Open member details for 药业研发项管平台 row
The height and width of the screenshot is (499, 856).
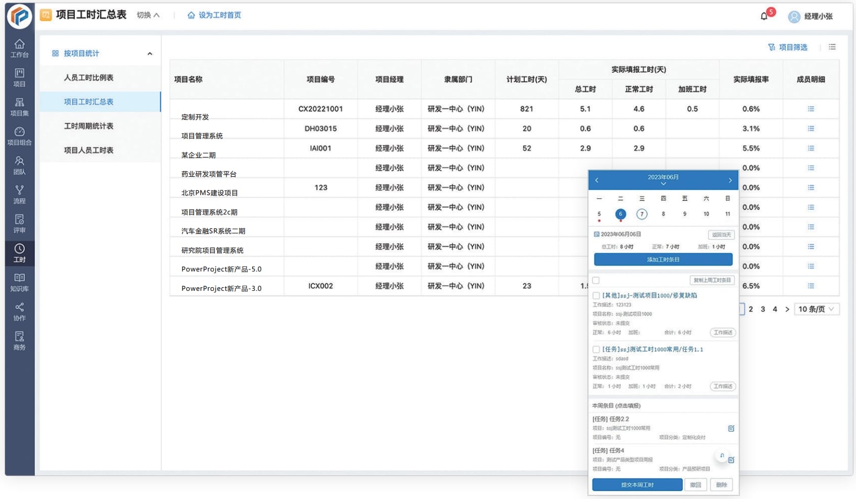click(x=810, y=168)
